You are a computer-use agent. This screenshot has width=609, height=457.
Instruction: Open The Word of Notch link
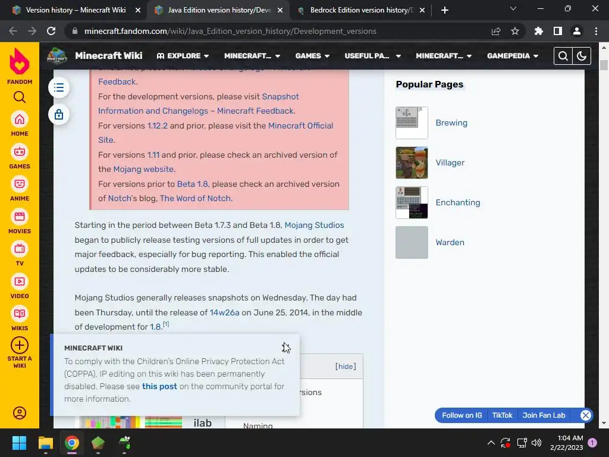(x=195, y=198)
